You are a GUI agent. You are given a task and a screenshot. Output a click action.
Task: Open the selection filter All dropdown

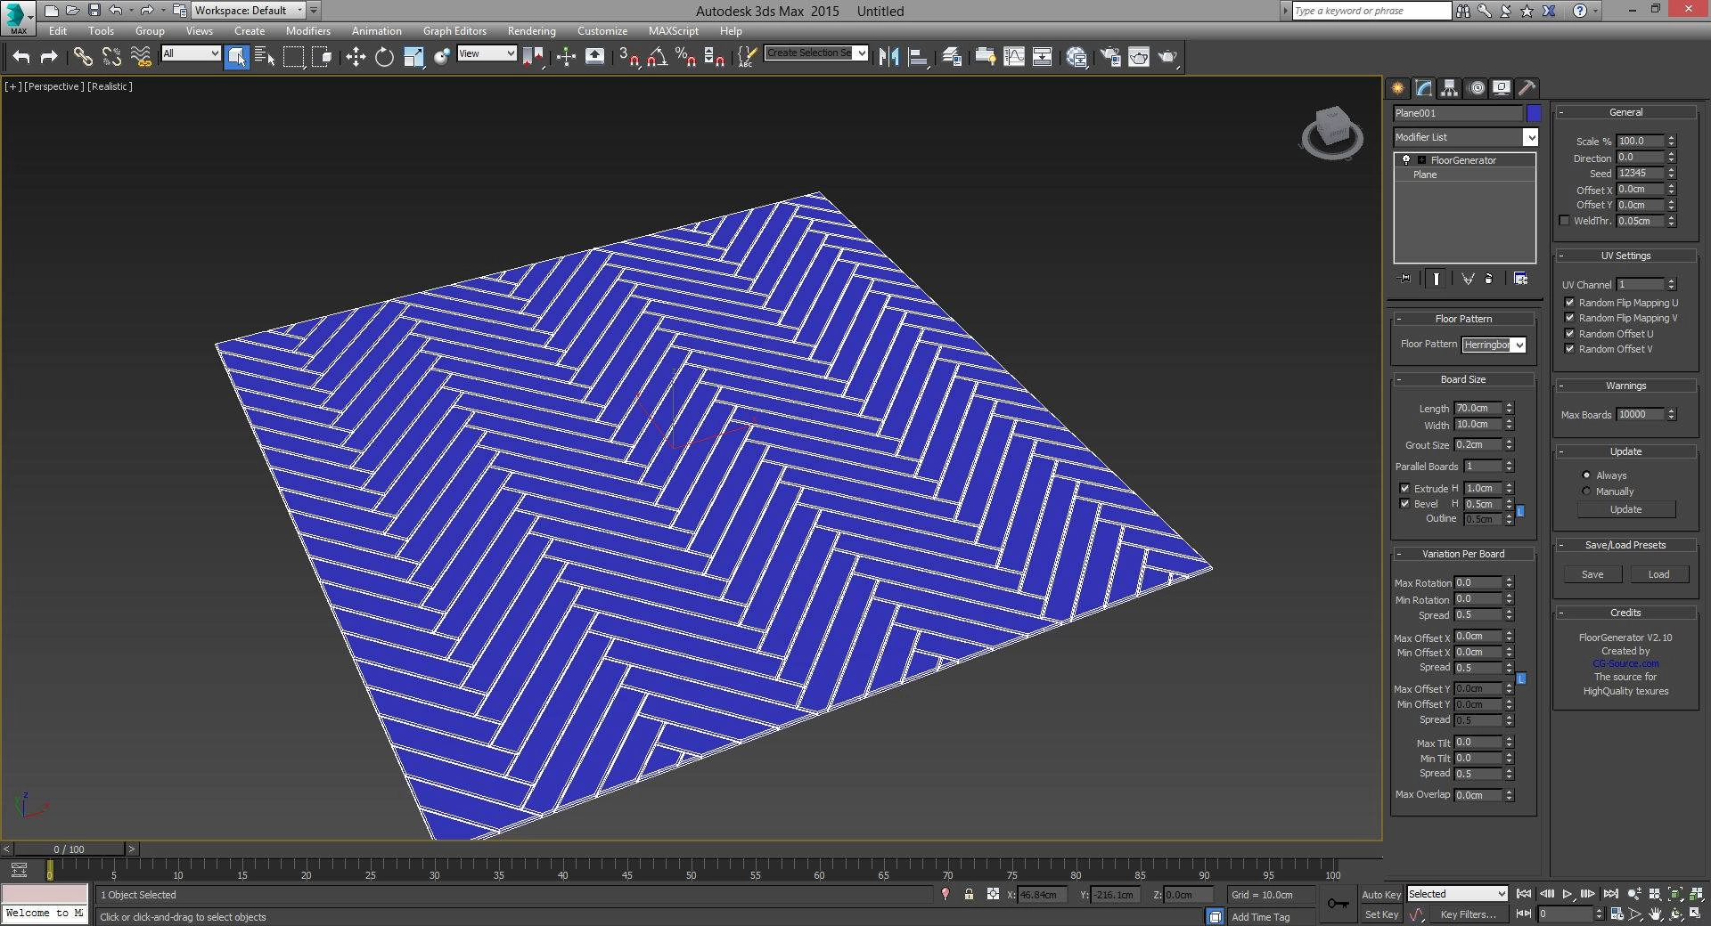pos(191,53)
